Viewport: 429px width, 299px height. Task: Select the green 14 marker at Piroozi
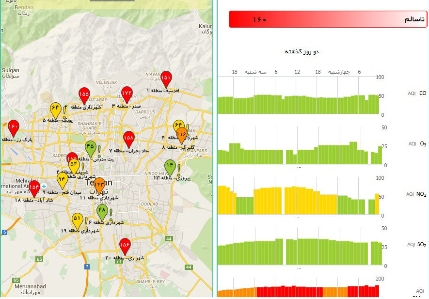[170, 166]
